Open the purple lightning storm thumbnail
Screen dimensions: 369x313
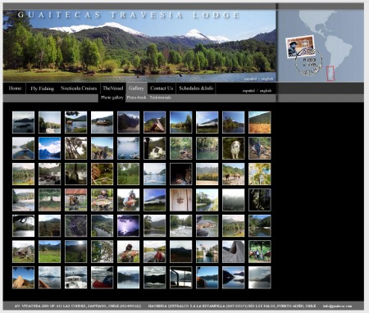pos(129,225)
